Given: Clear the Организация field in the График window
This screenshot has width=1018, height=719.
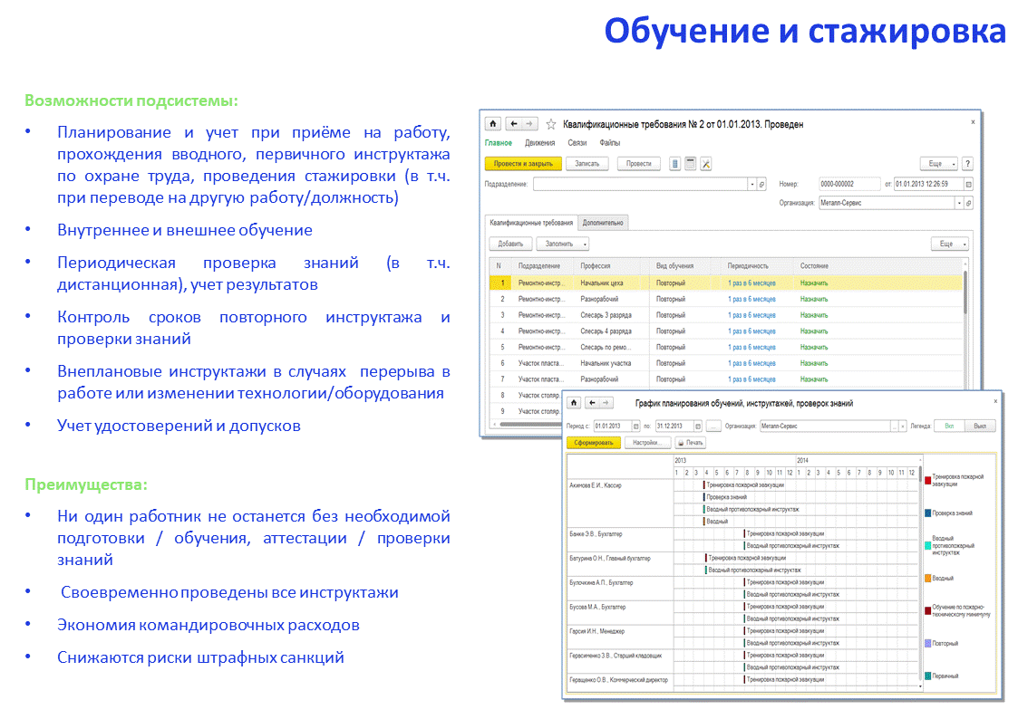Looking at the screenshot, I should point(903,426).
